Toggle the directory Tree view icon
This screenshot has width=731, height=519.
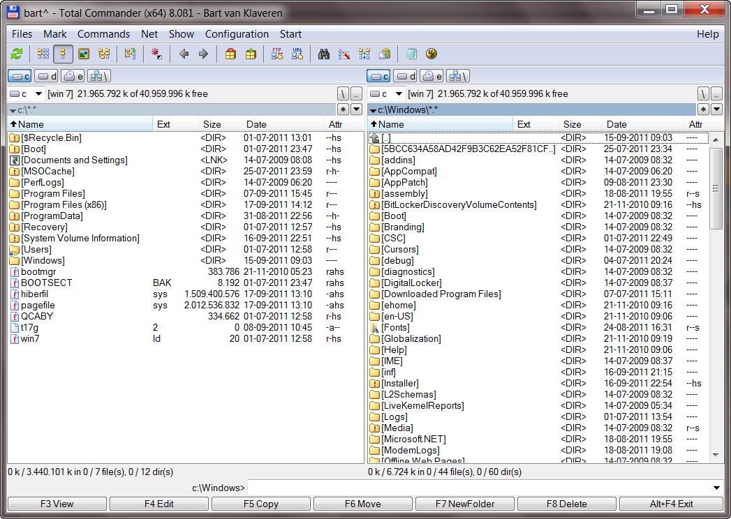click(x=104, y=54)
